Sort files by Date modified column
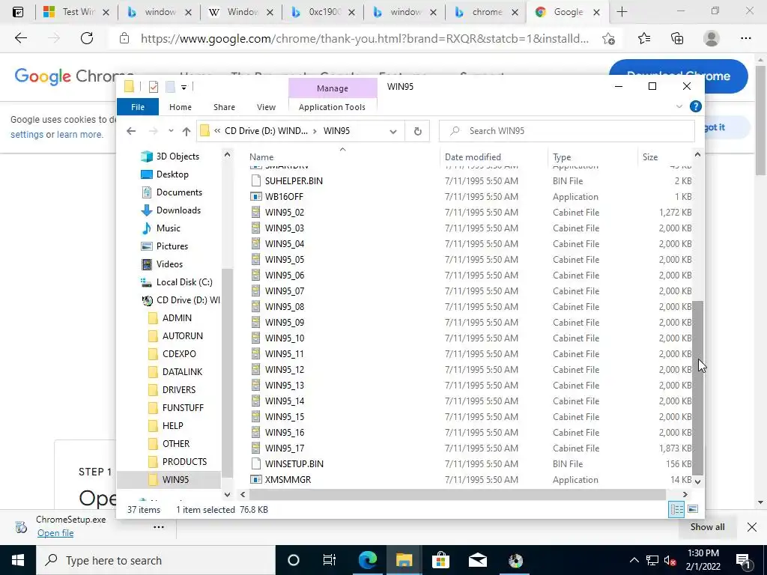 pos(473,157)
